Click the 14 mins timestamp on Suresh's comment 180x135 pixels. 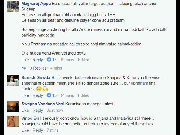[x=67, y=95]
